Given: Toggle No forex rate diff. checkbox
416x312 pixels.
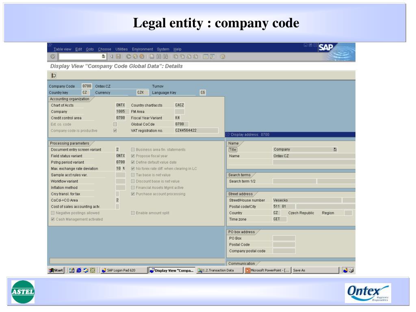Looking at the screenshot, I should click(x=133, y=169).
